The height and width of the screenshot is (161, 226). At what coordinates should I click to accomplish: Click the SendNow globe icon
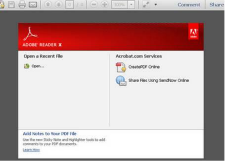[121, 81]
